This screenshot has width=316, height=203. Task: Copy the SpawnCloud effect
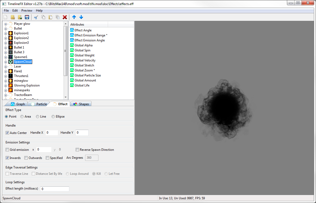43,17
